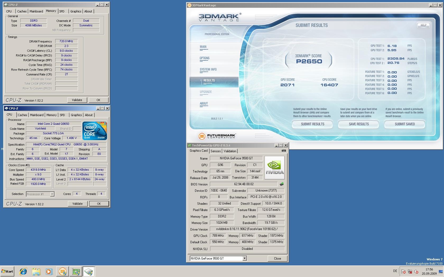The image size is (444, 277).
Task: Click the SUBMIT RESULTS button
Action: [312, 124]
